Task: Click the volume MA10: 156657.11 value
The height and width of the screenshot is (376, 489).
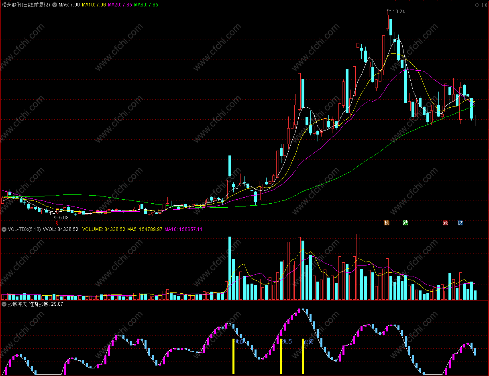Action: point(183,229)
